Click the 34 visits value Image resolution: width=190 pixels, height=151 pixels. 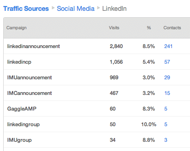pos(113,140)
